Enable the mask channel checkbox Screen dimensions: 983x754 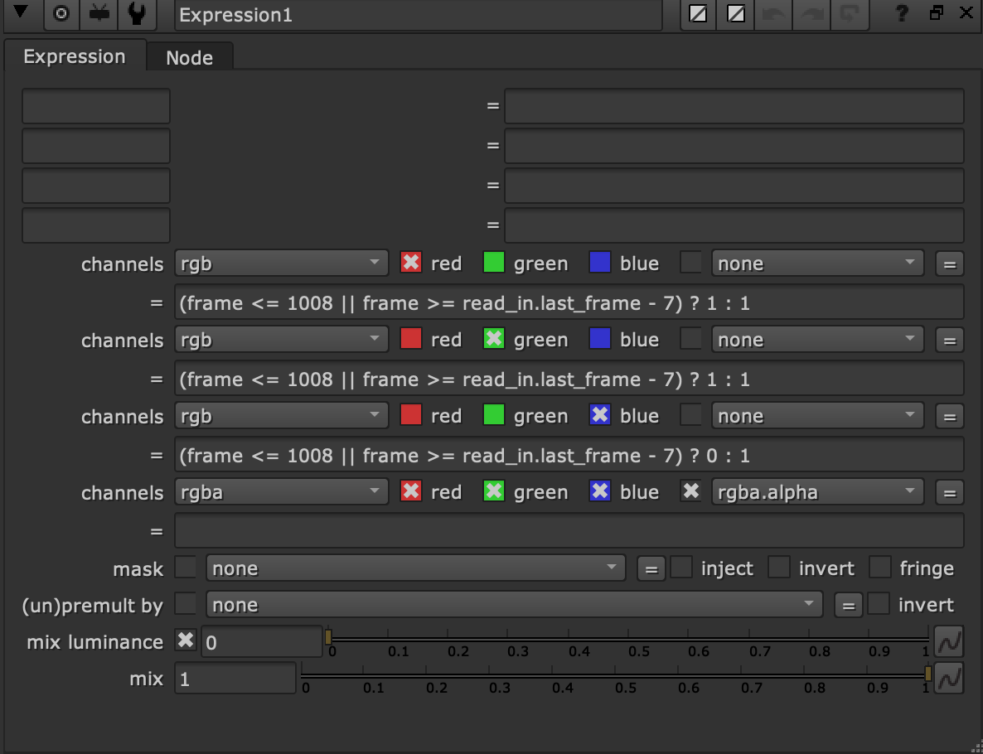pyautogui.click(x=186, y=568)
